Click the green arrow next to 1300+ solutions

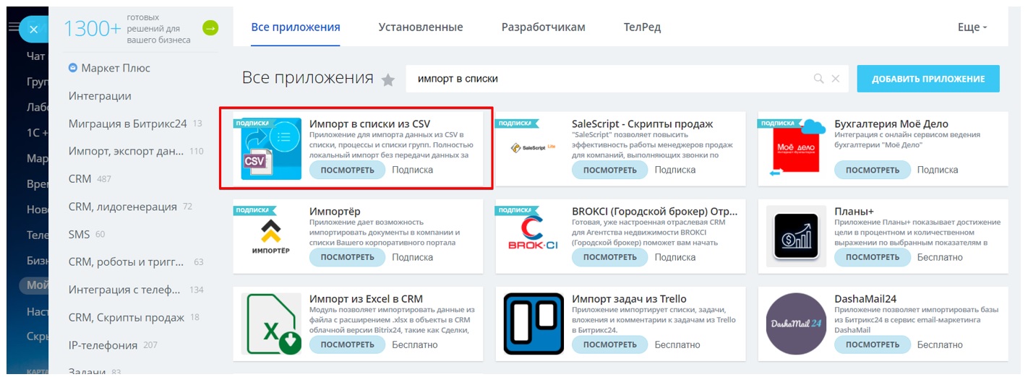coord(210,28)
